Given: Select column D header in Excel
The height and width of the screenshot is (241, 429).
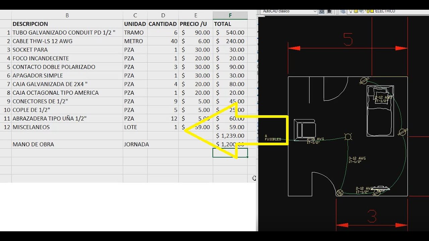Looking at the screenshot, I should click(163, 15).
